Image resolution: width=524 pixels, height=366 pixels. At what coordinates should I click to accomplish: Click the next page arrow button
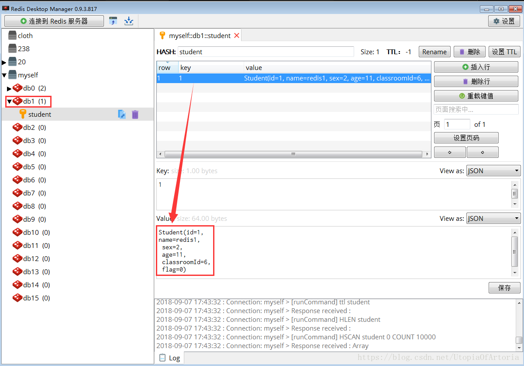[483, 152]
